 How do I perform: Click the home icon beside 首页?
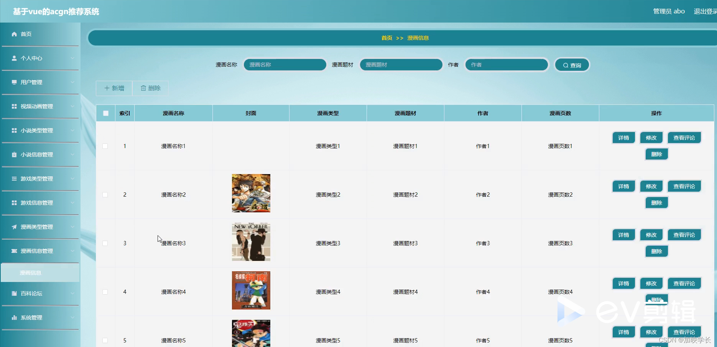[x=14, y=34]
